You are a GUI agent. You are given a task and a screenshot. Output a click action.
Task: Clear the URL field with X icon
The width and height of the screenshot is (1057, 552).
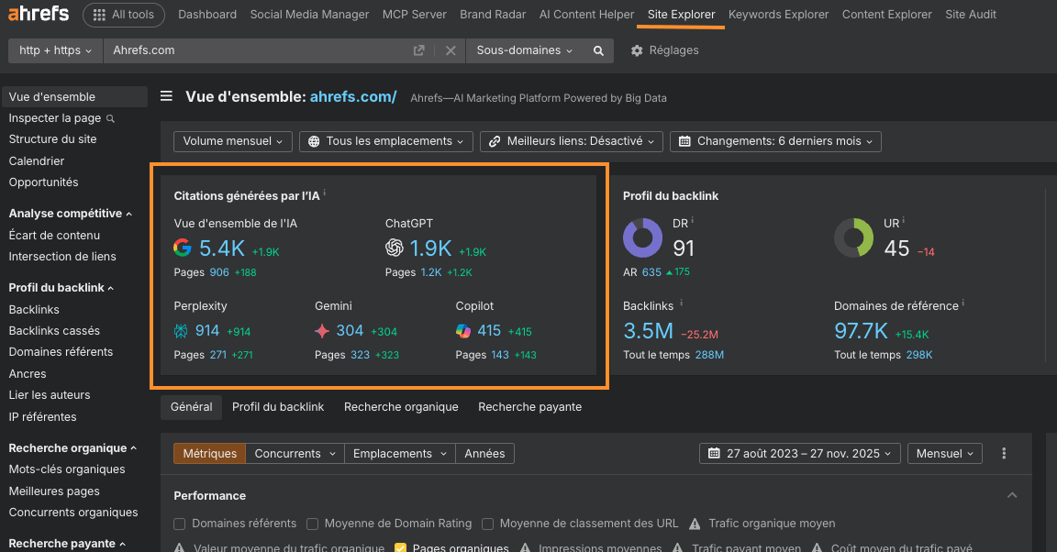pyautogui.click(x=451, y=51)
